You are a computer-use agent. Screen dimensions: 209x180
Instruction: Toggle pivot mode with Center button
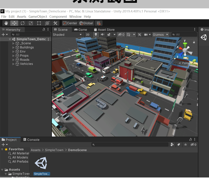coord(70,23)
